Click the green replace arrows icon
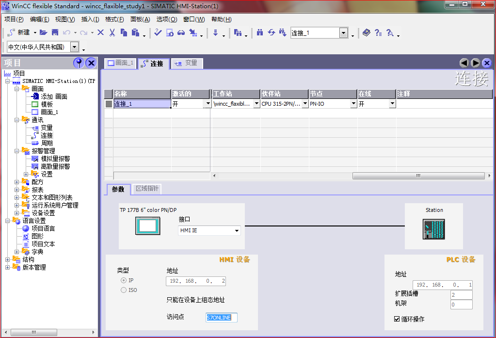This screenshot has width=496, height=338. [x=272, y=32]
